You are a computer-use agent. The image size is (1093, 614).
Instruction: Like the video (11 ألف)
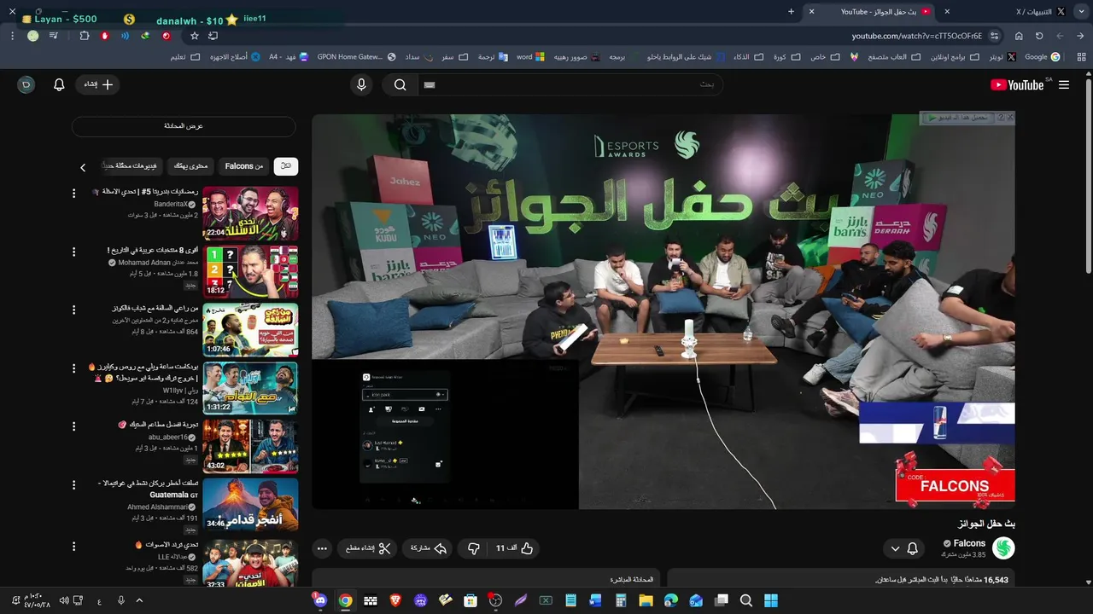click(515, 548)
